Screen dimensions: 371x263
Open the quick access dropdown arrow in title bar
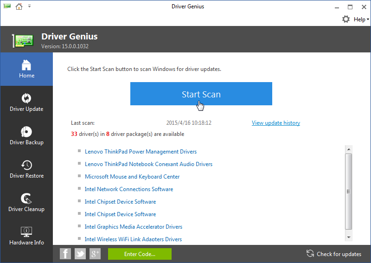(x=29, y=6)
